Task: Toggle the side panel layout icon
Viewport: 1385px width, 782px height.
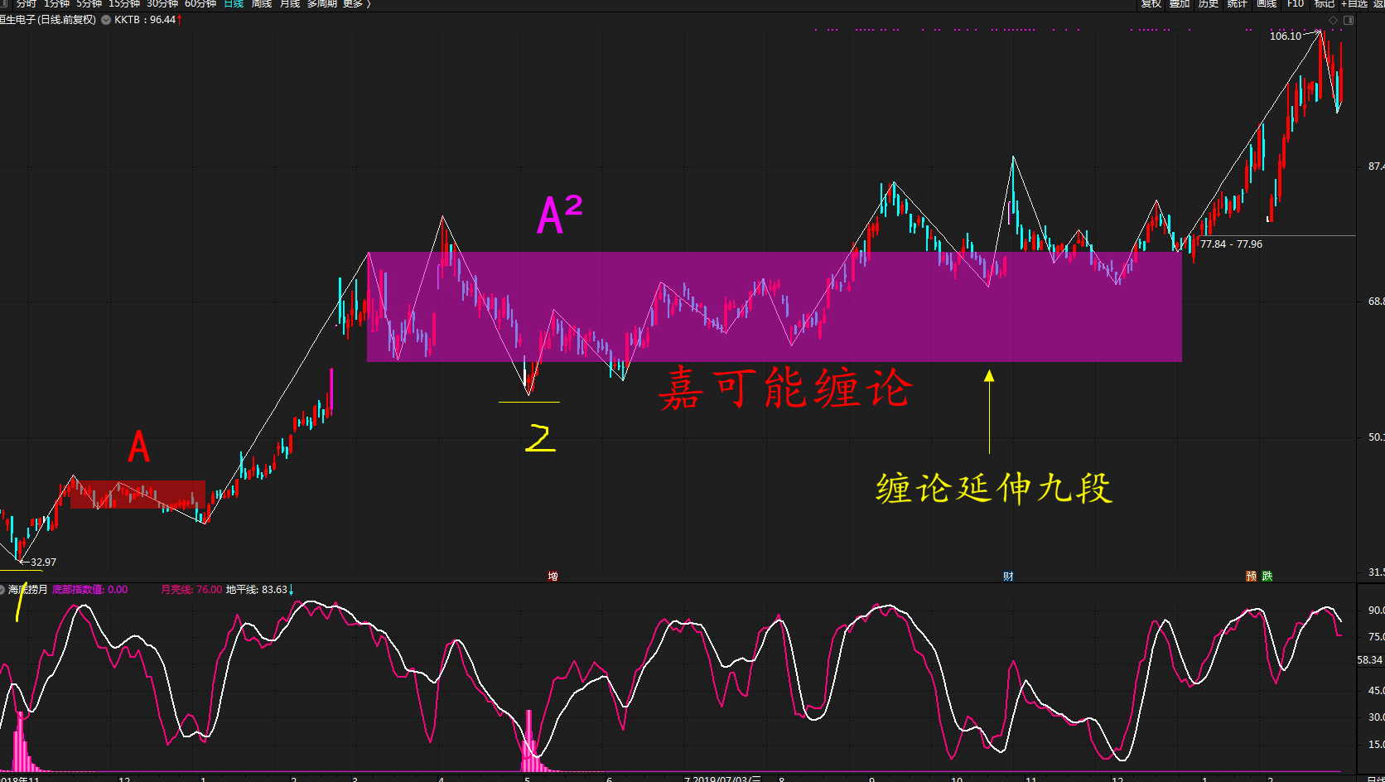Action: point(1349,20)
